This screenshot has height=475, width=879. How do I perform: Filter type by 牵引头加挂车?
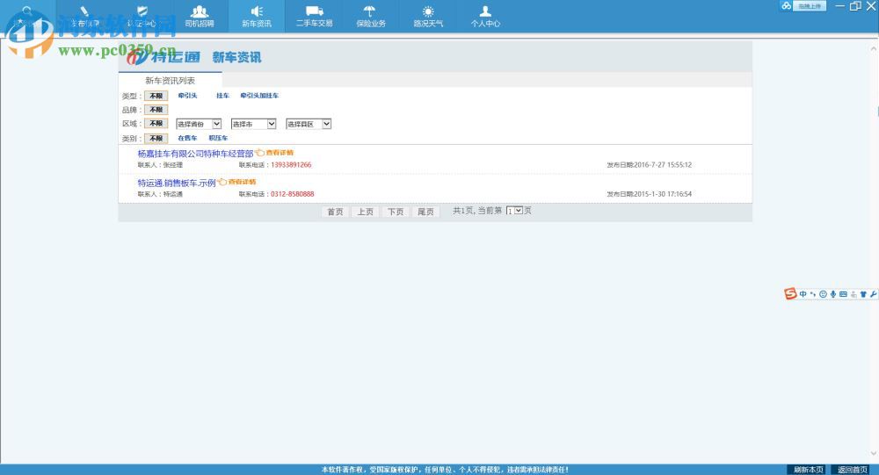tap(259, 96)
